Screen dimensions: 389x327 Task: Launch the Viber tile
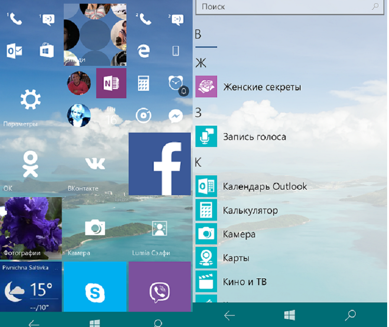point(160,287)
